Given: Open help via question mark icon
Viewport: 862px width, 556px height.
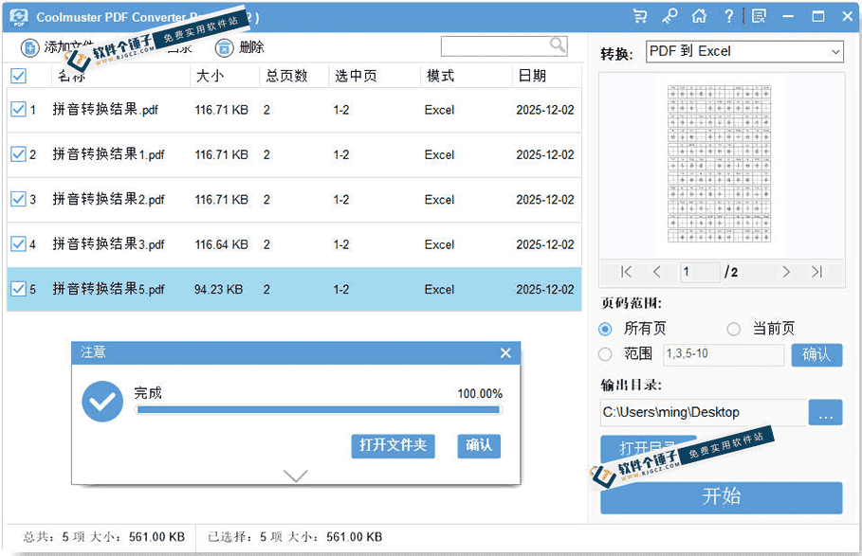Looking at the screenshot, I should 728,16.
